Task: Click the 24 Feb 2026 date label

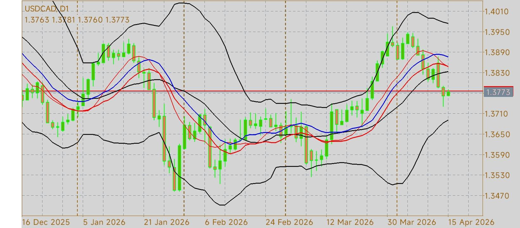Action: click(289, 222)
